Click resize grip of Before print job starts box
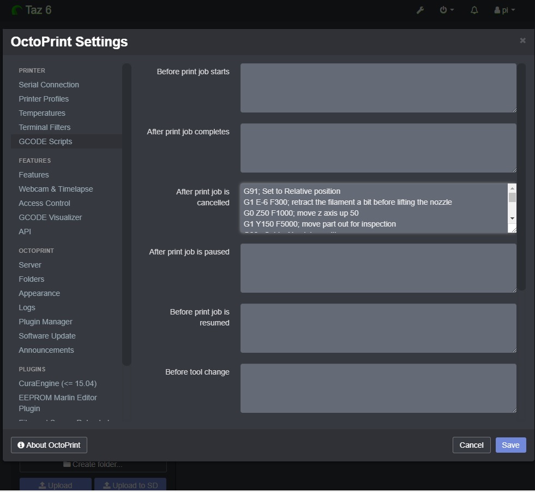The height and width of the screenshot is (492, 535). click(x=514, y=110)
